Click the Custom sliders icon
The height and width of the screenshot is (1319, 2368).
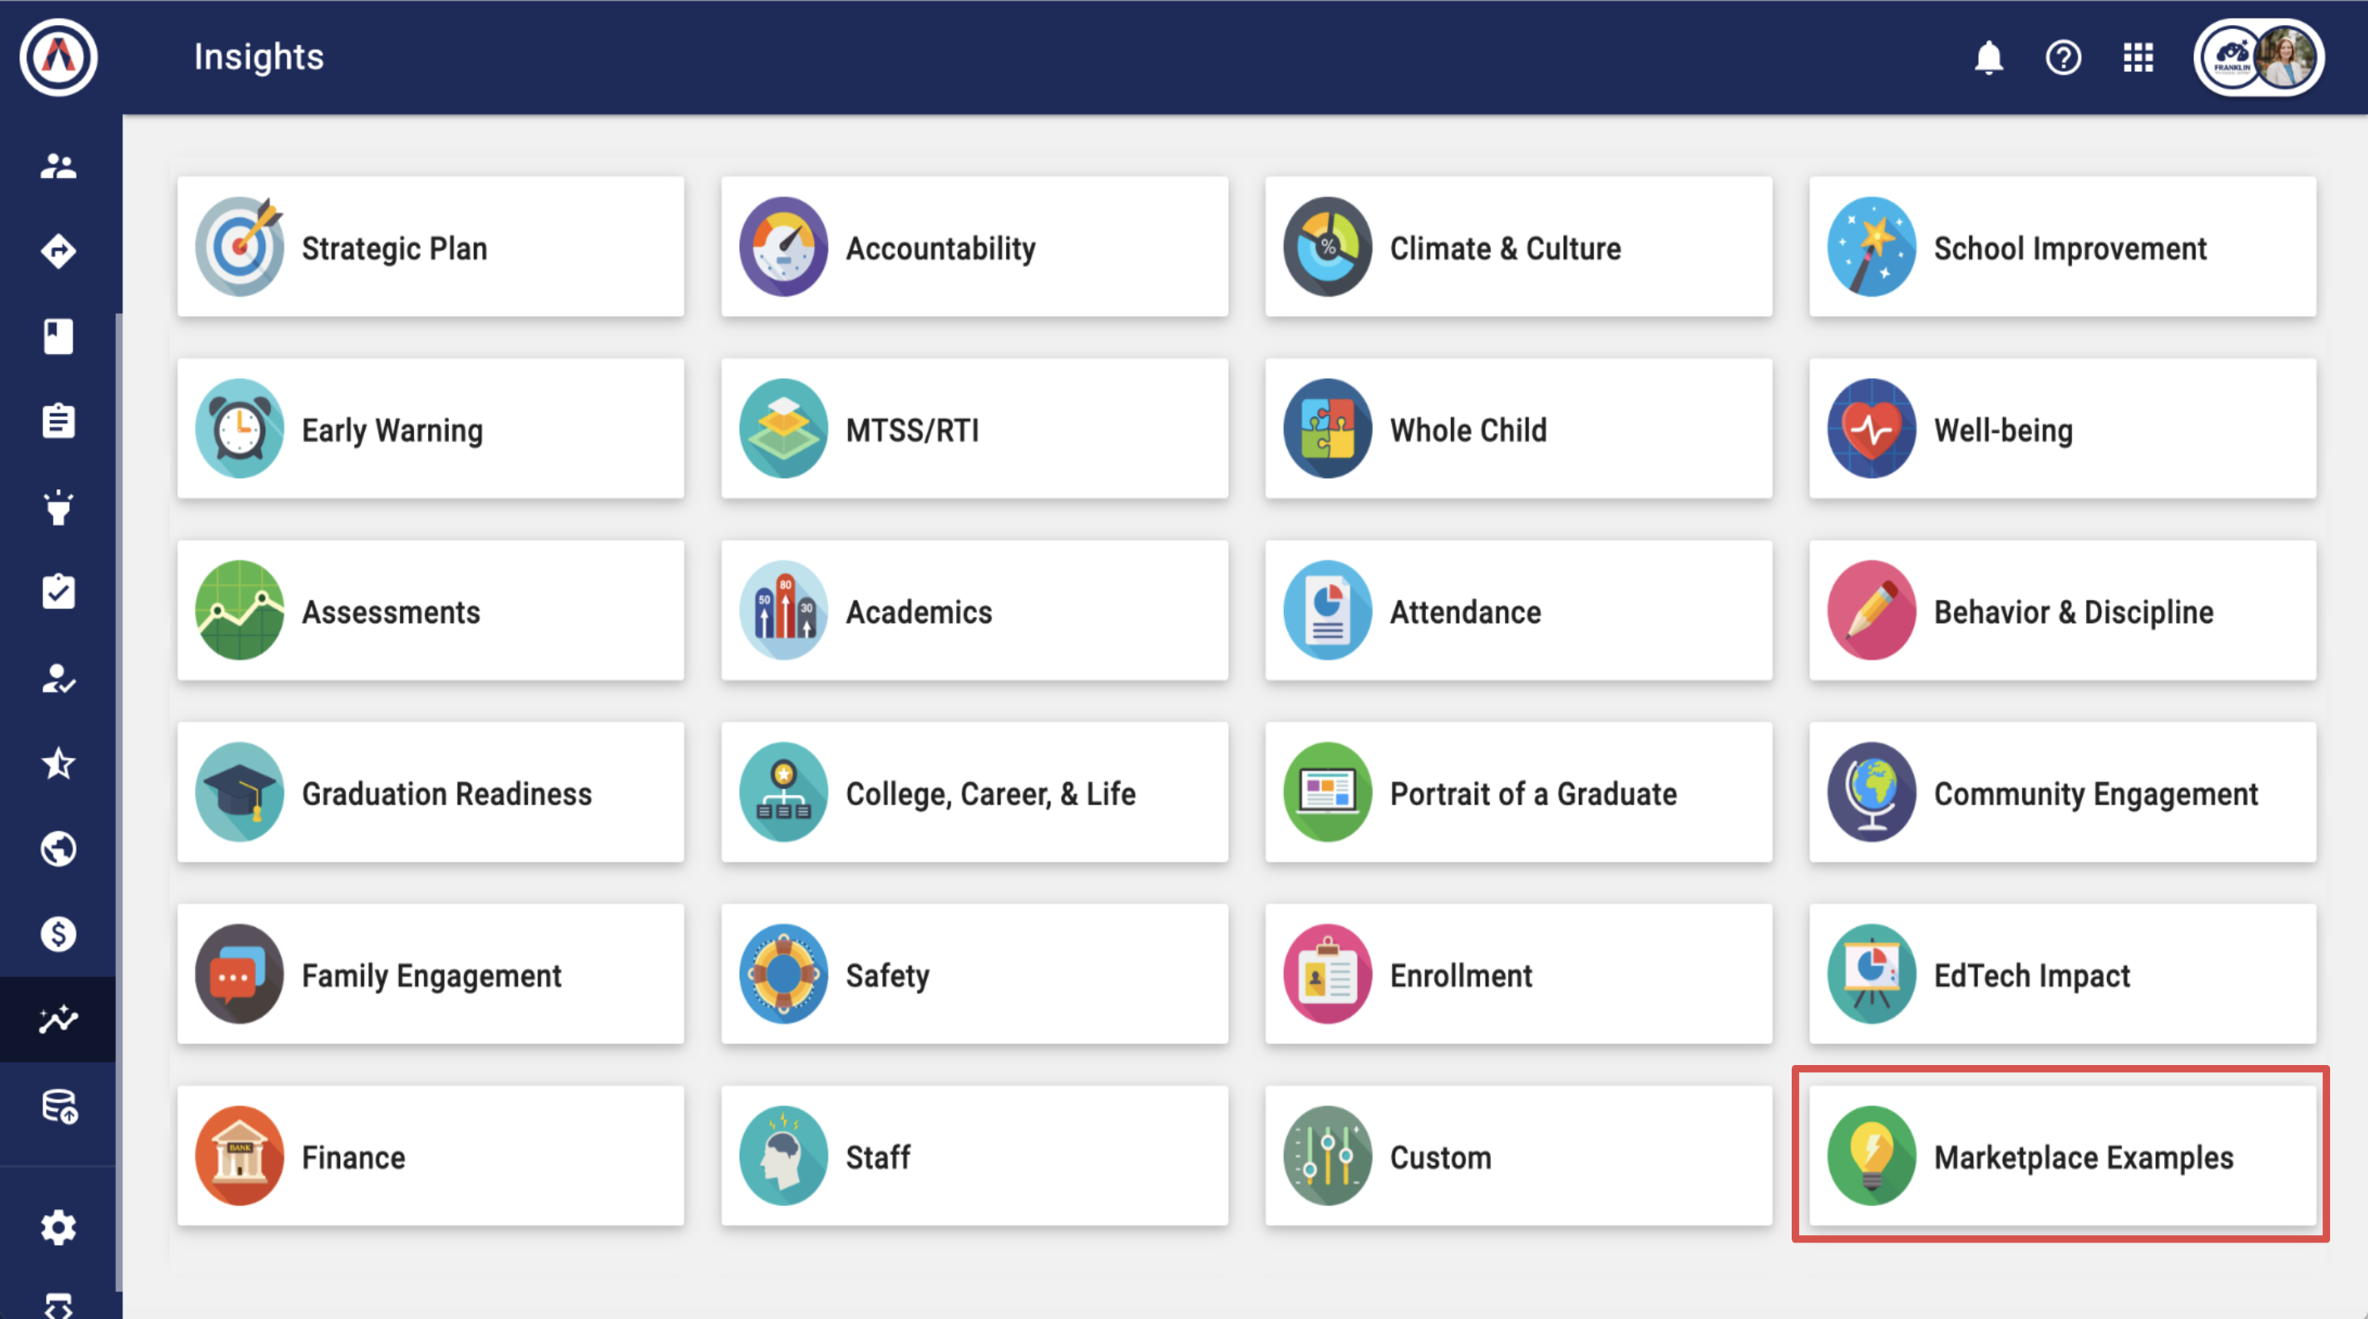coord(1327,1156)
